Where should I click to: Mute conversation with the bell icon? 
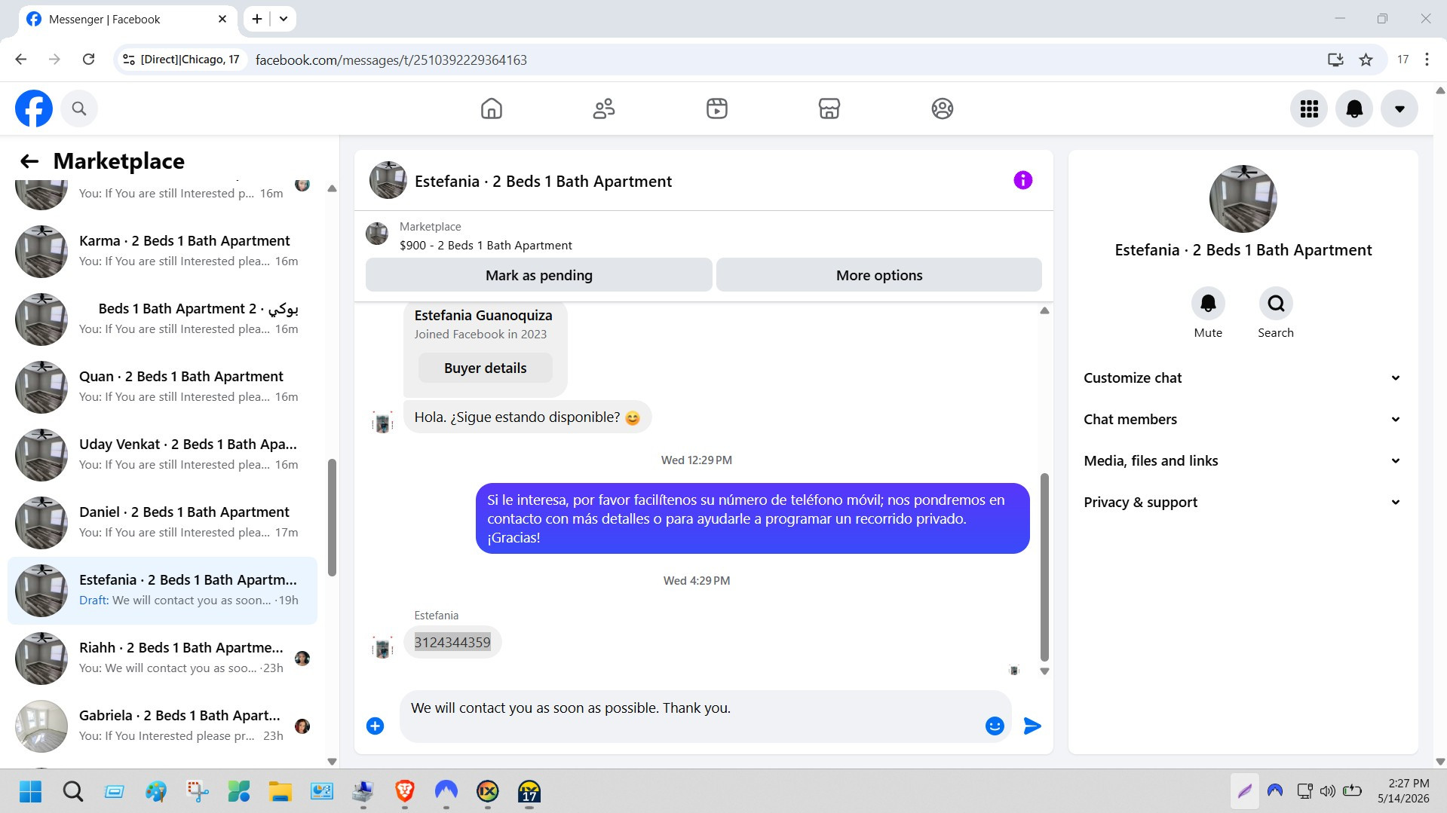click(x=1208, y=304)
